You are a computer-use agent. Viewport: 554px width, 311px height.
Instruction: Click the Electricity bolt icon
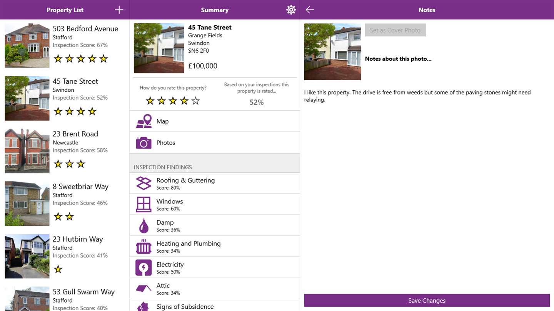tap(144, 268)
